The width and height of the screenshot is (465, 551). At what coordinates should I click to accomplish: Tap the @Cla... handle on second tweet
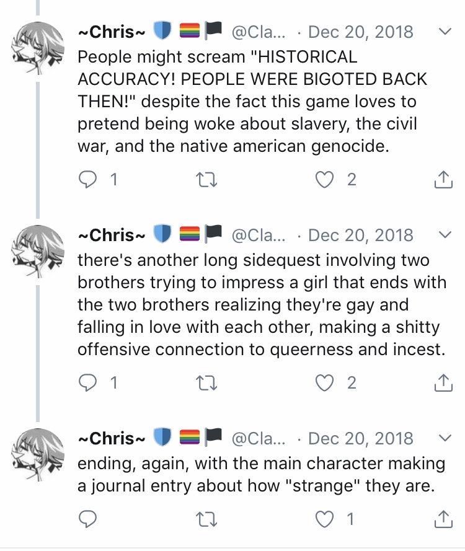259,236
